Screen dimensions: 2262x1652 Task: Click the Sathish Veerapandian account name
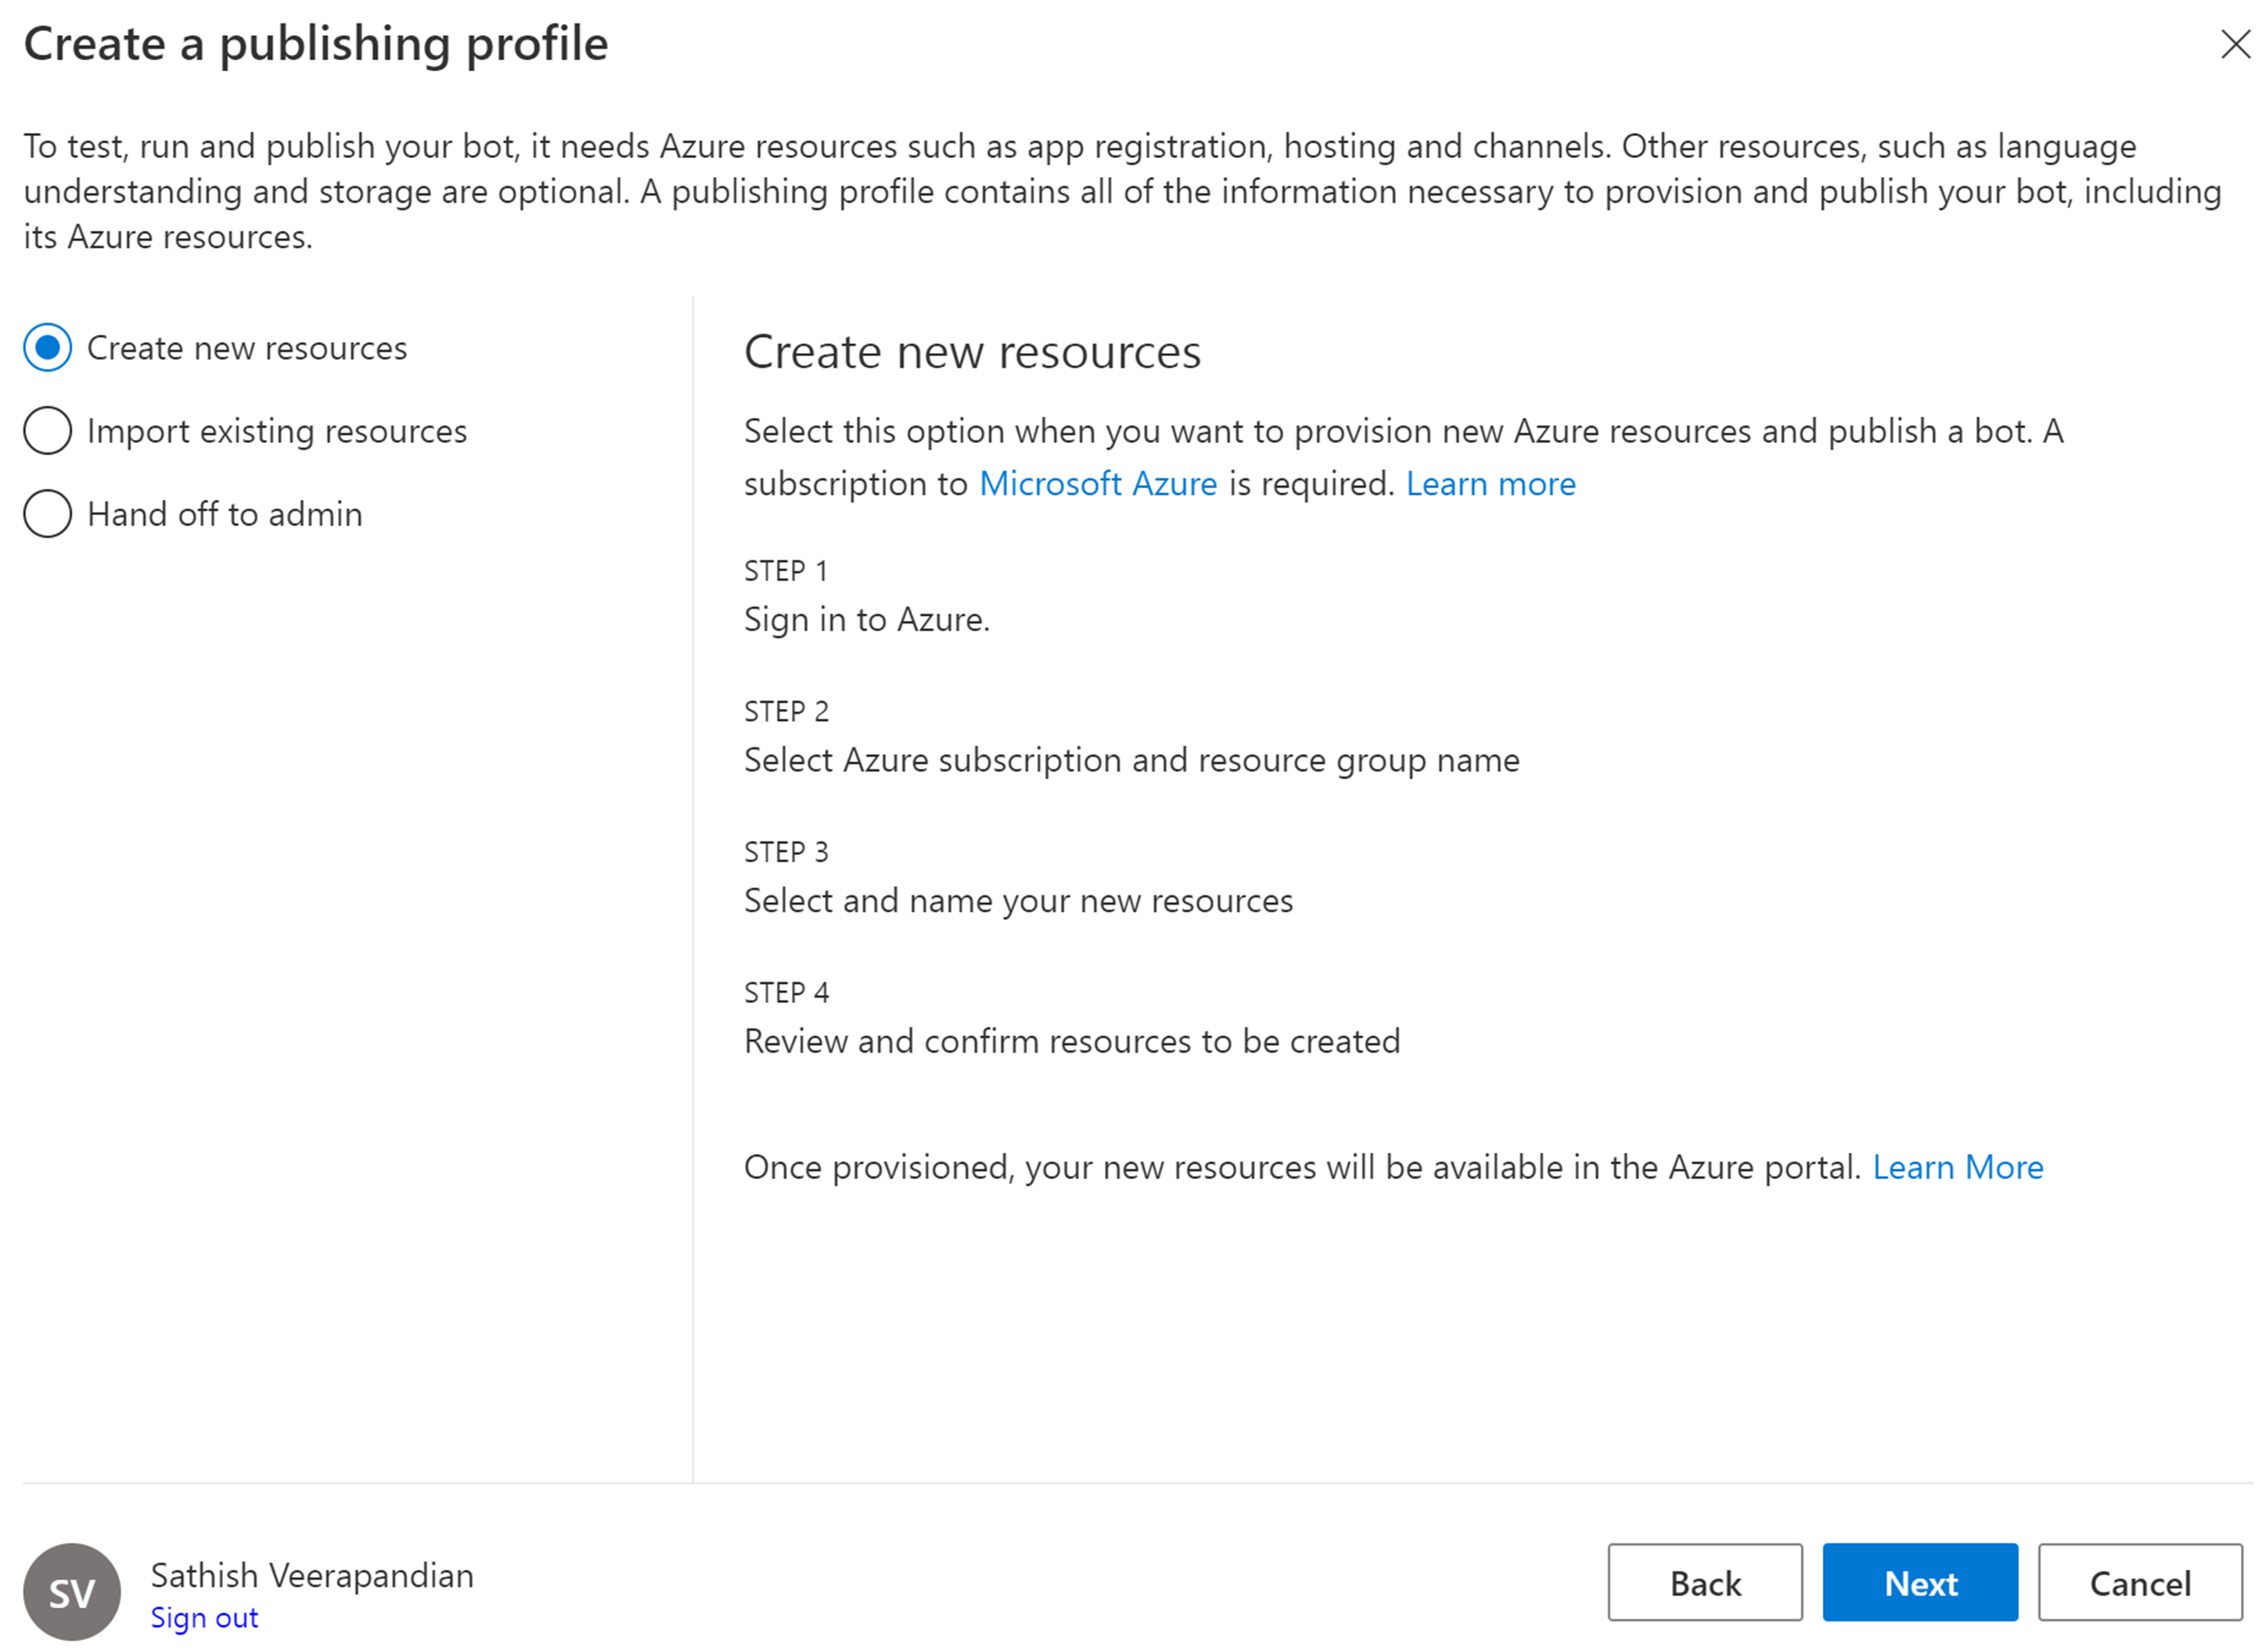coord(312,1575)
